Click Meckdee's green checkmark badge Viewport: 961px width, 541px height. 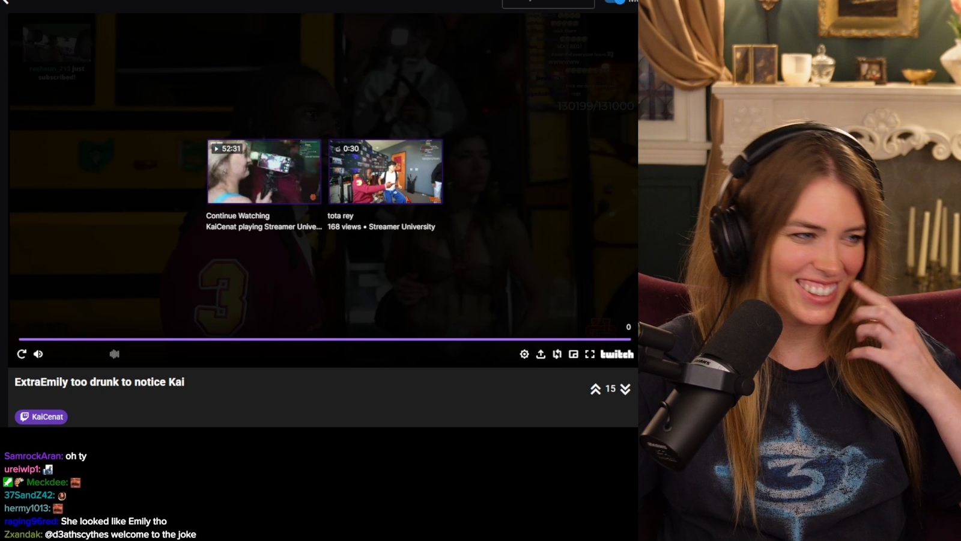(x=8, y=482)
